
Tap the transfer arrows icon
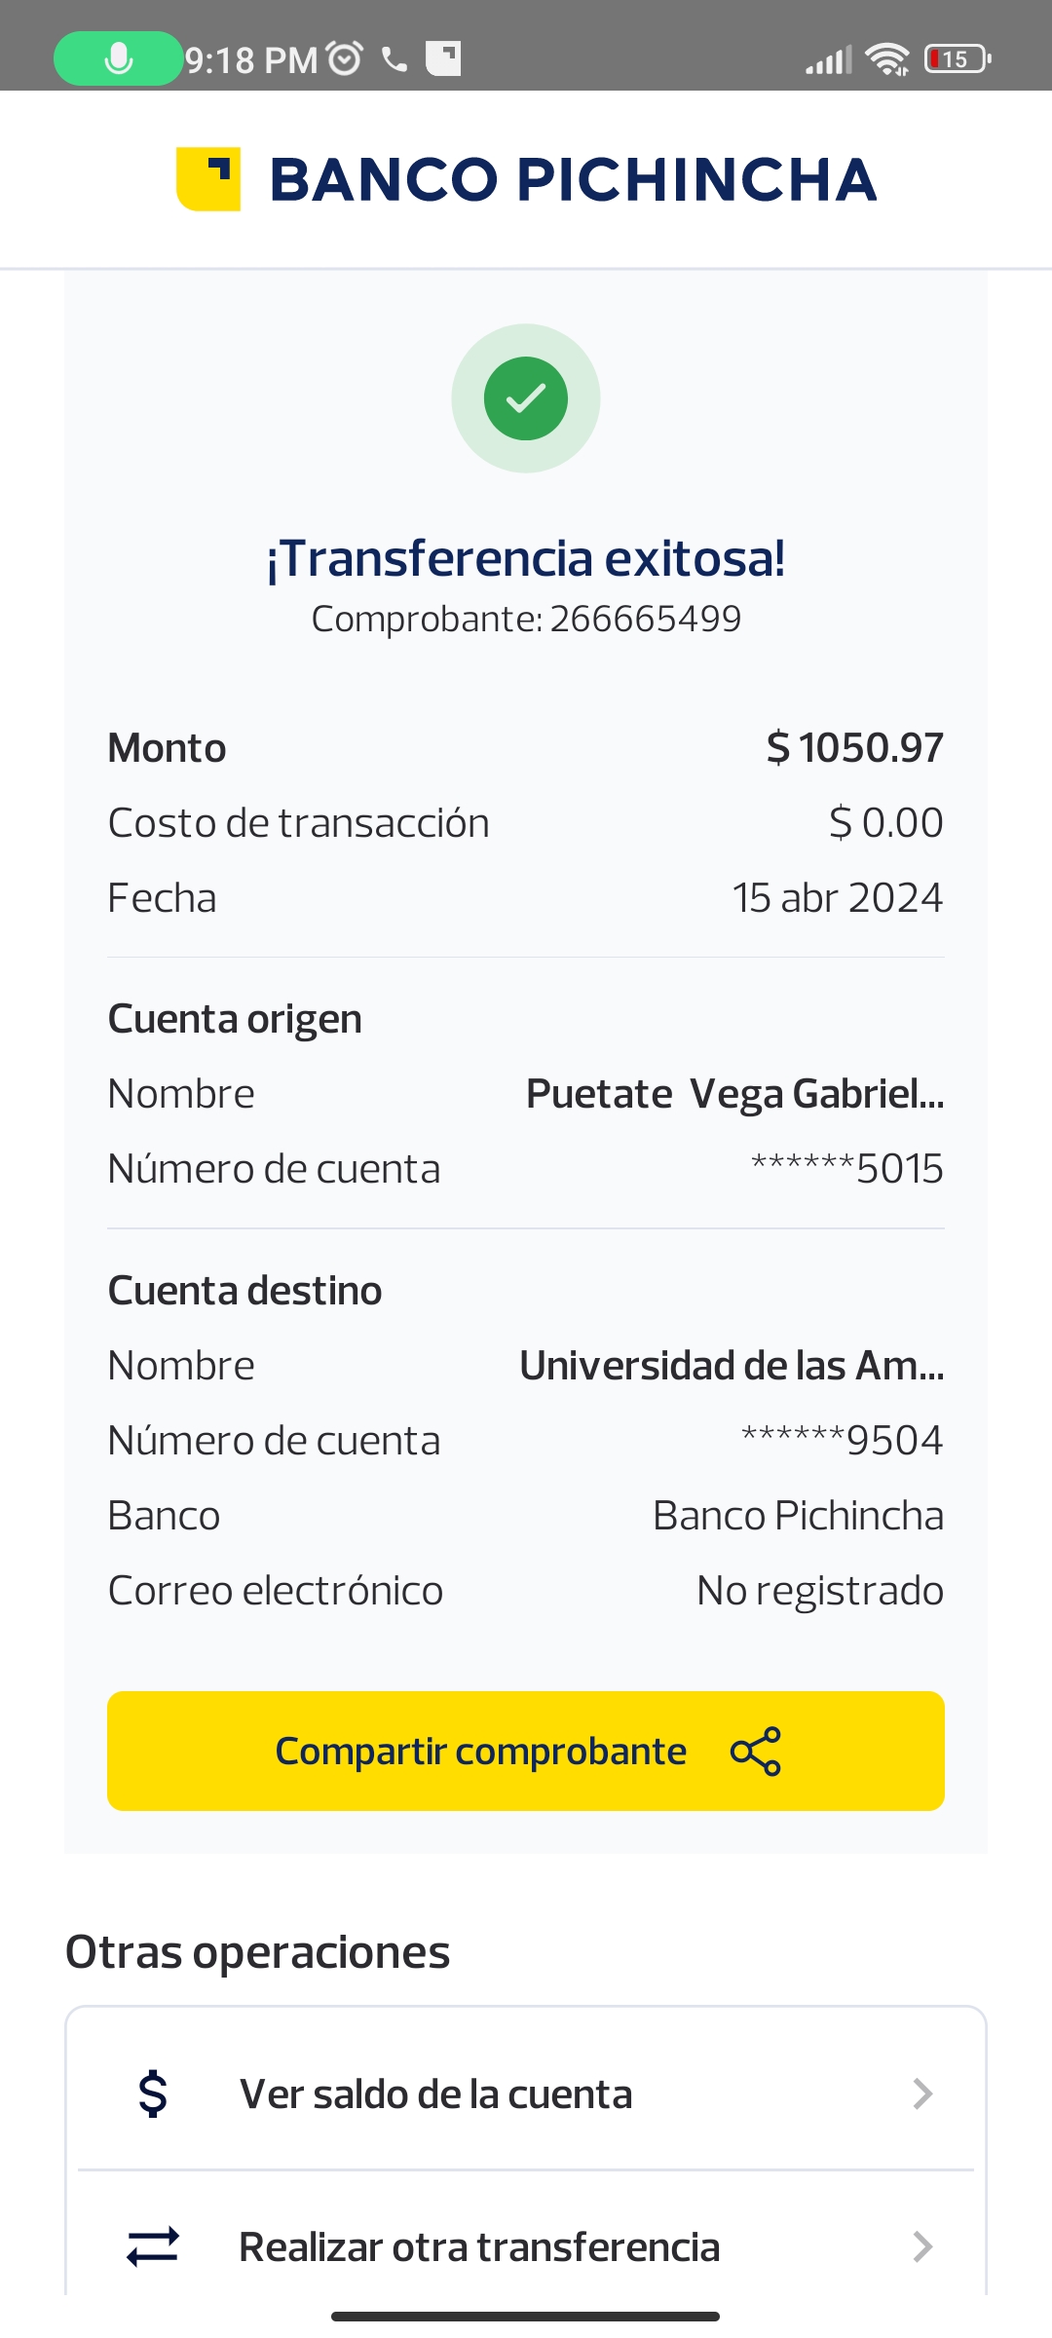pos(153,2246)
